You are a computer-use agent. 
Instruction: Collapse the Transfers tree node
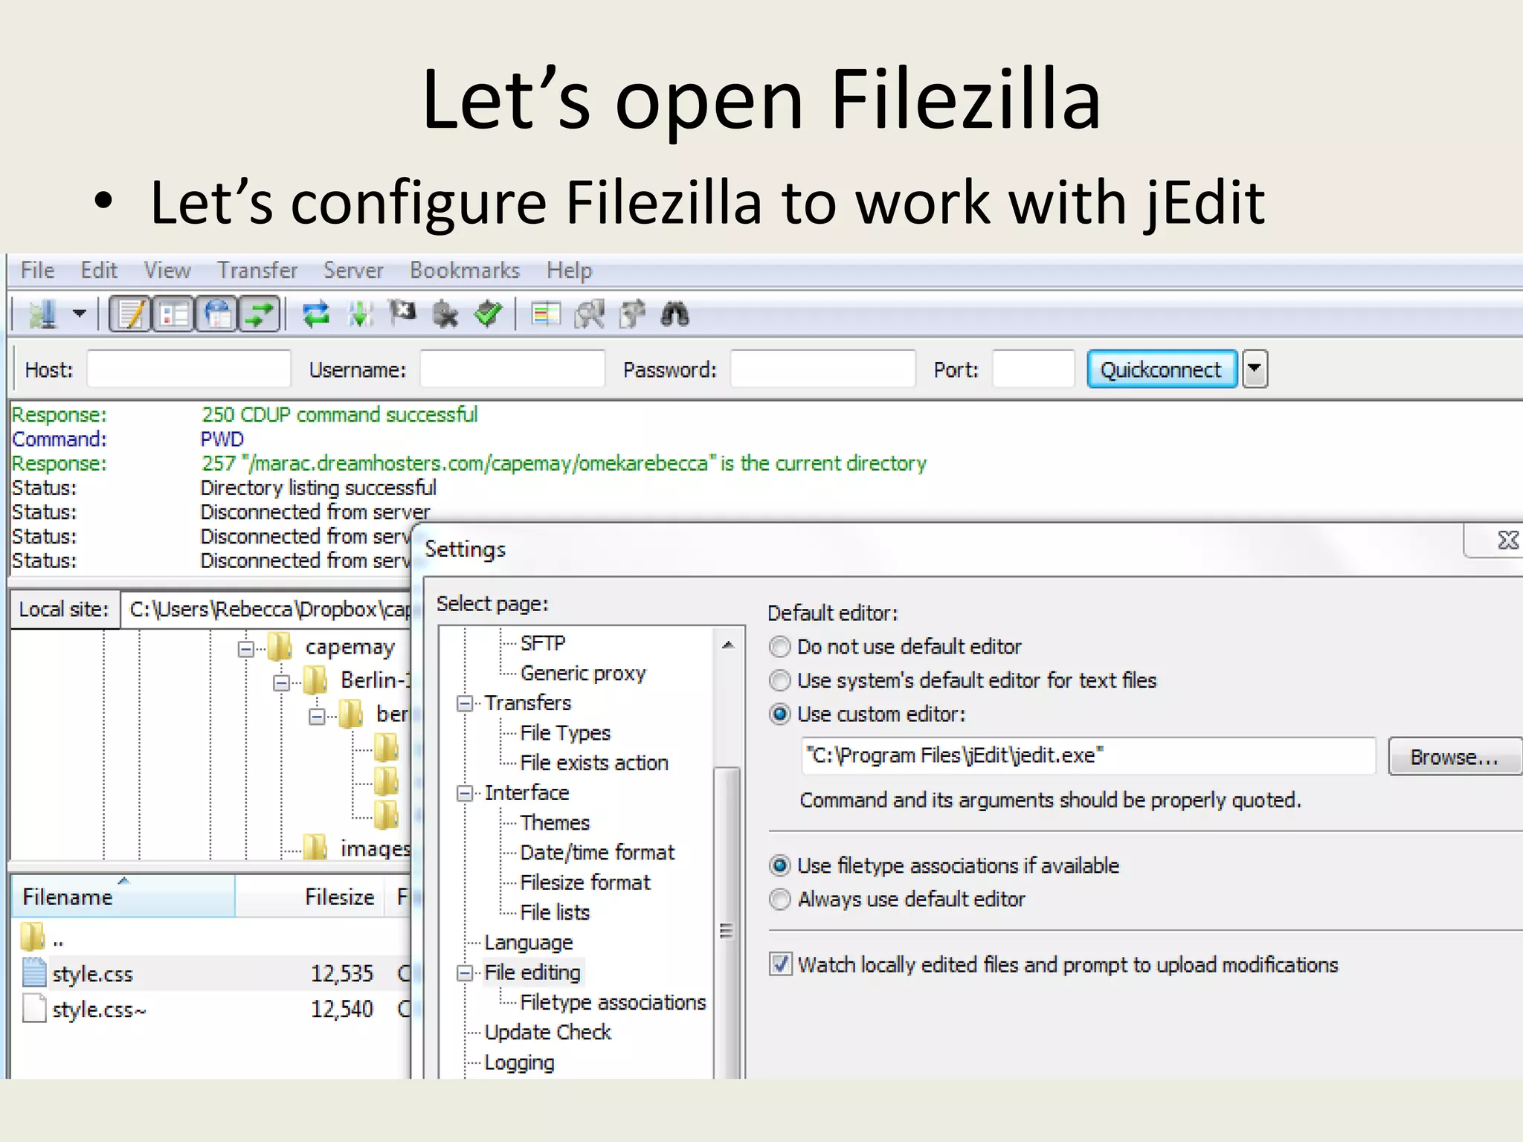click(465, 703)
